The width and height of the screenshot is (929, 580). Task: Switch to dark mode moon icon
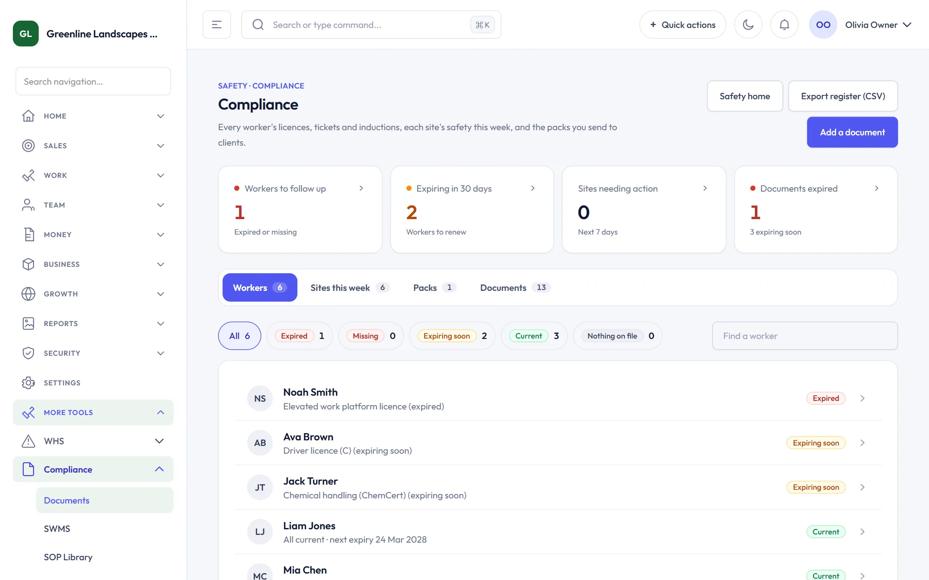coord(748,24)
